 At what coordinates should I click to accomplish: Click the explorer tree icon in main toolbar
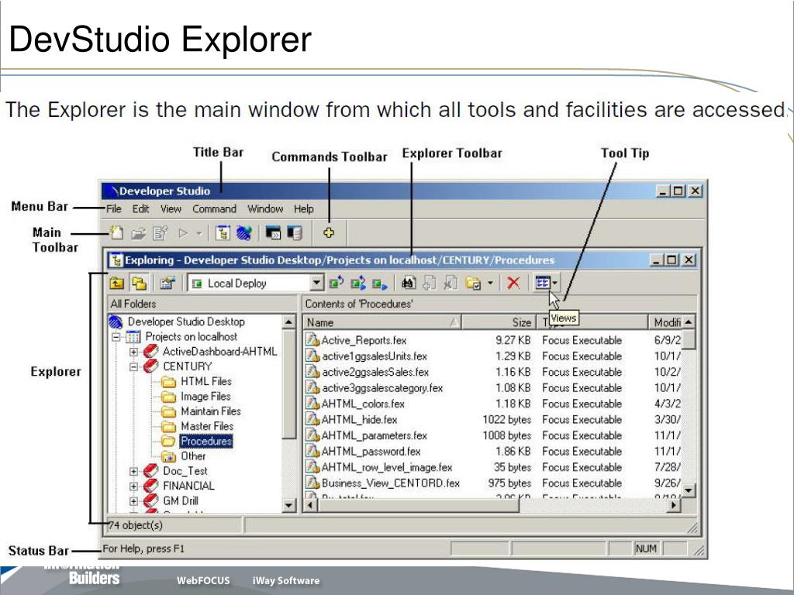point(223,232)
